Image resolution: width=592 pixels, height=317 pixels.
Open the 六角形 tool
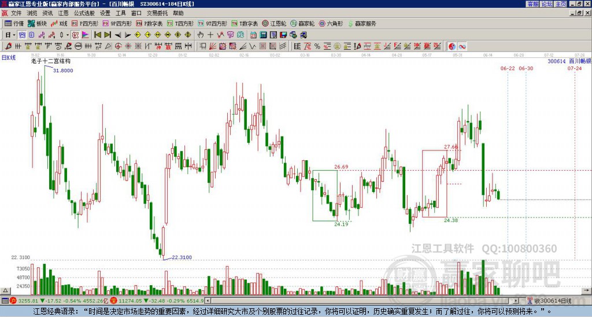click(331, 23)
